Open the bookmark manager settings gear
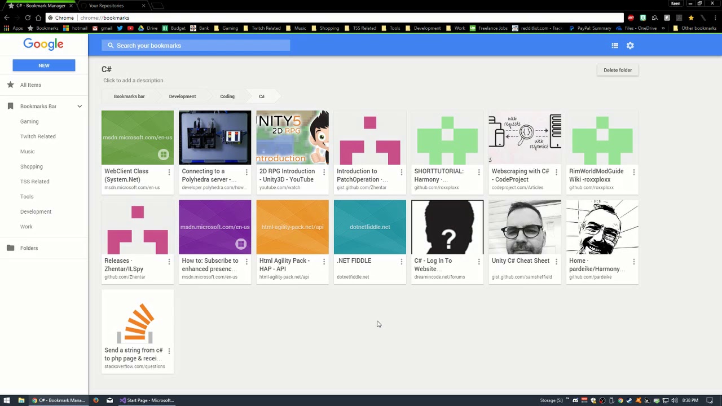The image size is (722, 406). click(x=630, y=46)
